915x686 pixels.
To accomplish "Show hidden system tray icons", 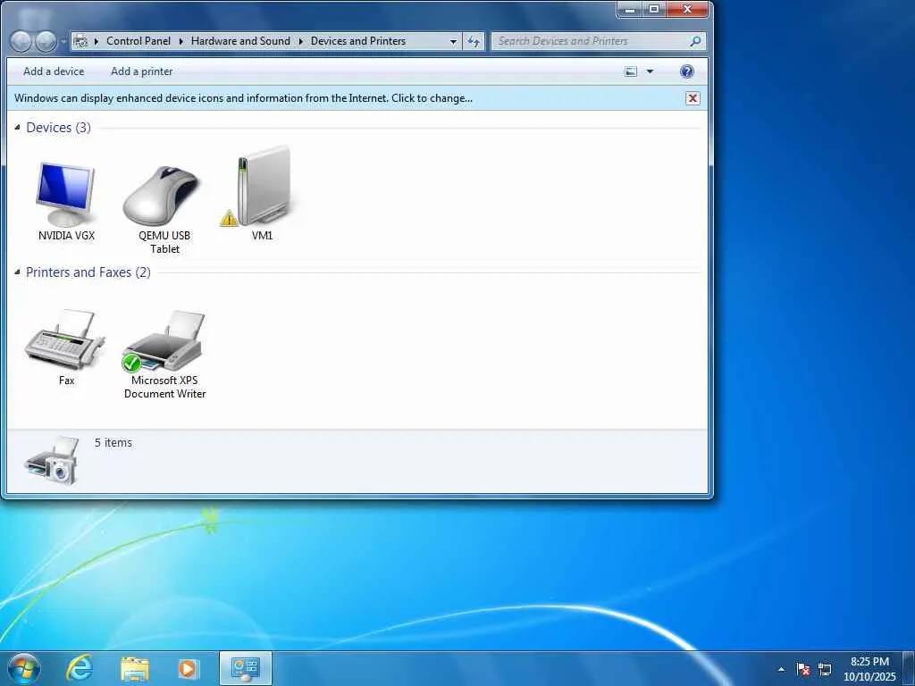I will [x=781, y=669].
